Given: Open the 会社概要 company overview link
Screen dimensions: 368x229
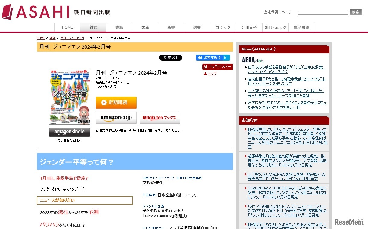Looking at the screenshot, I should pyautogui.click(x=271, y=12).
